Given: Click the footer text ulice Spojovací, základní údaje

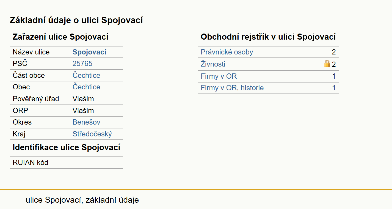Looking at the screenshot, I should click(82, 200).
